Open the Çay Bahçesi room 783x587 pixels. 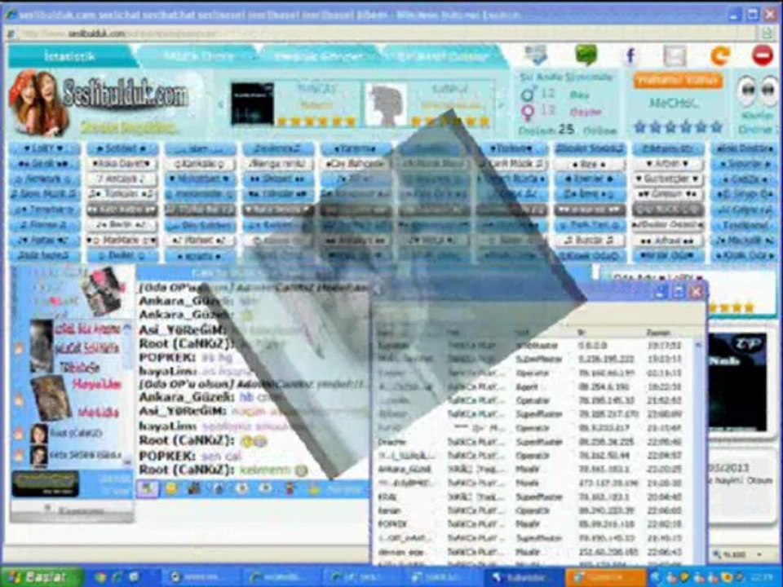pos(356,163)
